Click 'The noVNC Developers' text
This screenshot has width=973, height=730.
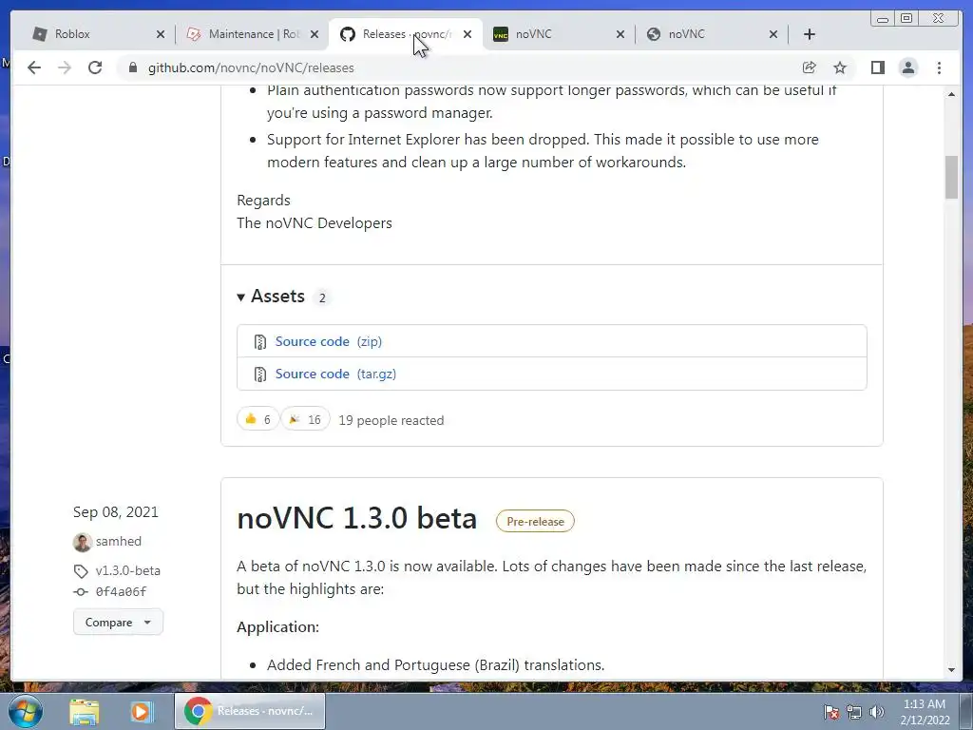(x=314, y=222)
